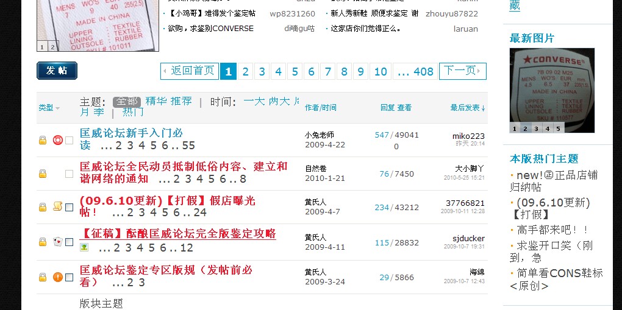
Task: Click scroll icon in 假店曝光帖 row
Action: pos(58,206)
